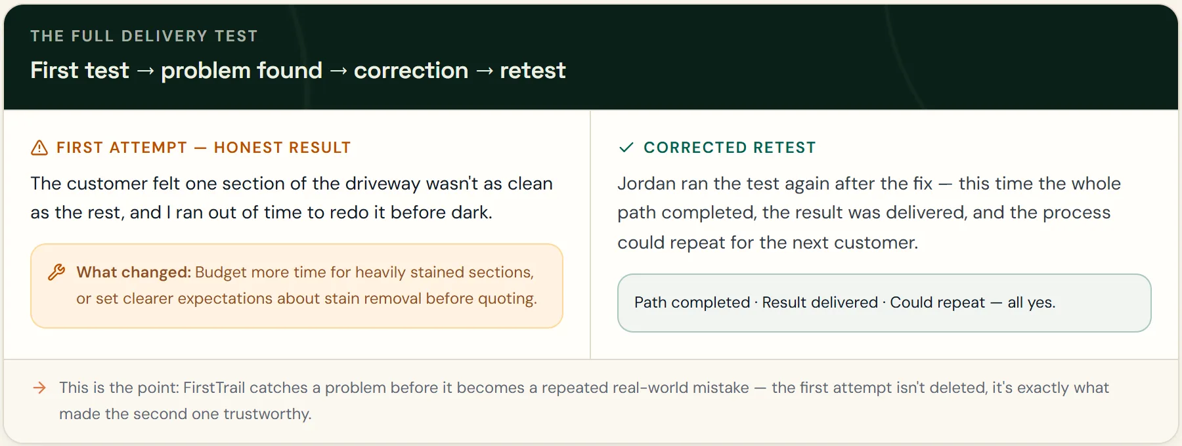Click the checkmark icon beside Corrected Retest

[626, 148]
